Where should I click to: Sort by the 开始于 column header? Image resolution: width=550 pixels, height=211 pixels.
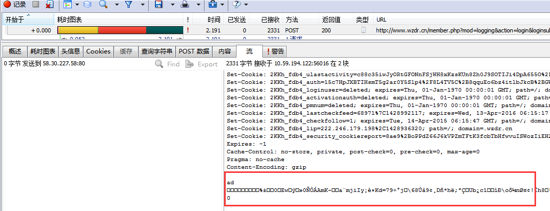(x=28, y=20)
